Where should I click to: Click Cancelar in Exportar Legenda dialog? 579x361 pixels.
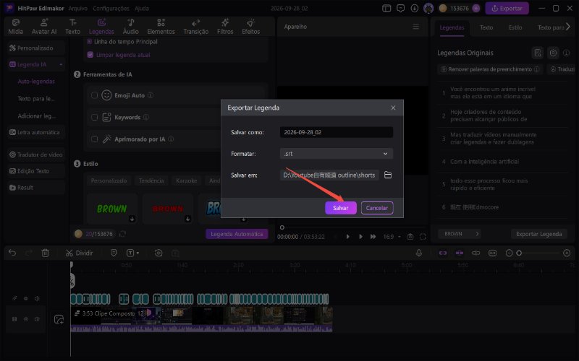click(376, 208)
